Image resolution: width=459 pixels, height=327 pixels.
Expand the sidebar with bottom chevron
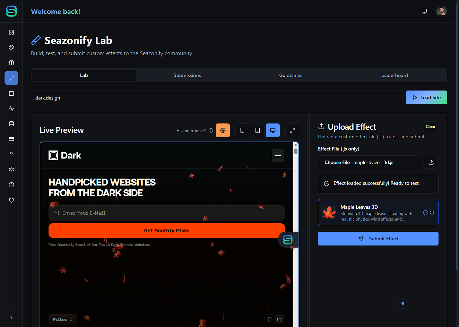tap(11, 318)
